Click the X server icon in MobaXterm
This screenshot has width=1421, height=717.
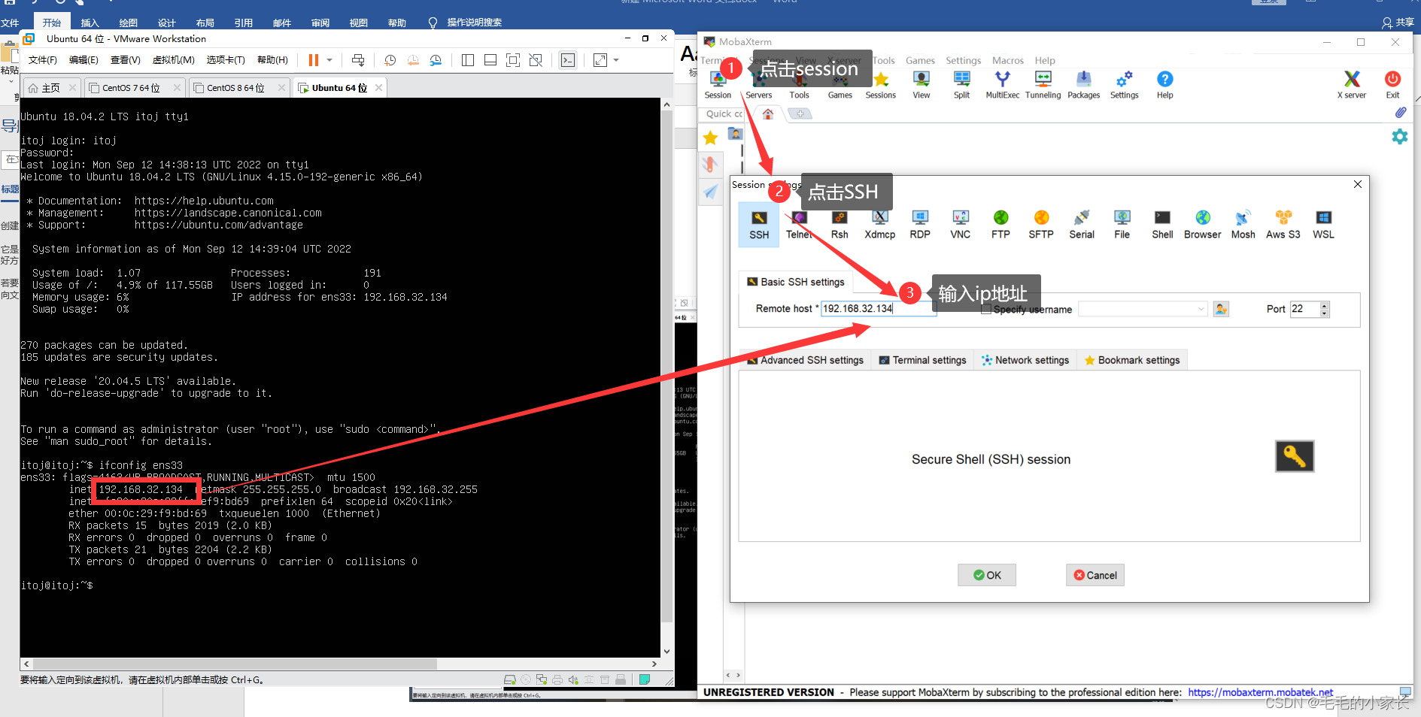[x=1352, y=83]
